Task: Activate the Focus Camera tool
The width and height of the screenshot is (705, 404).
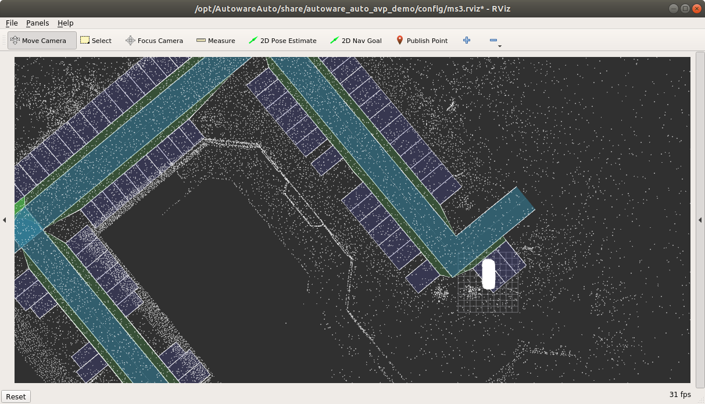Action: (x=155, y=41)
